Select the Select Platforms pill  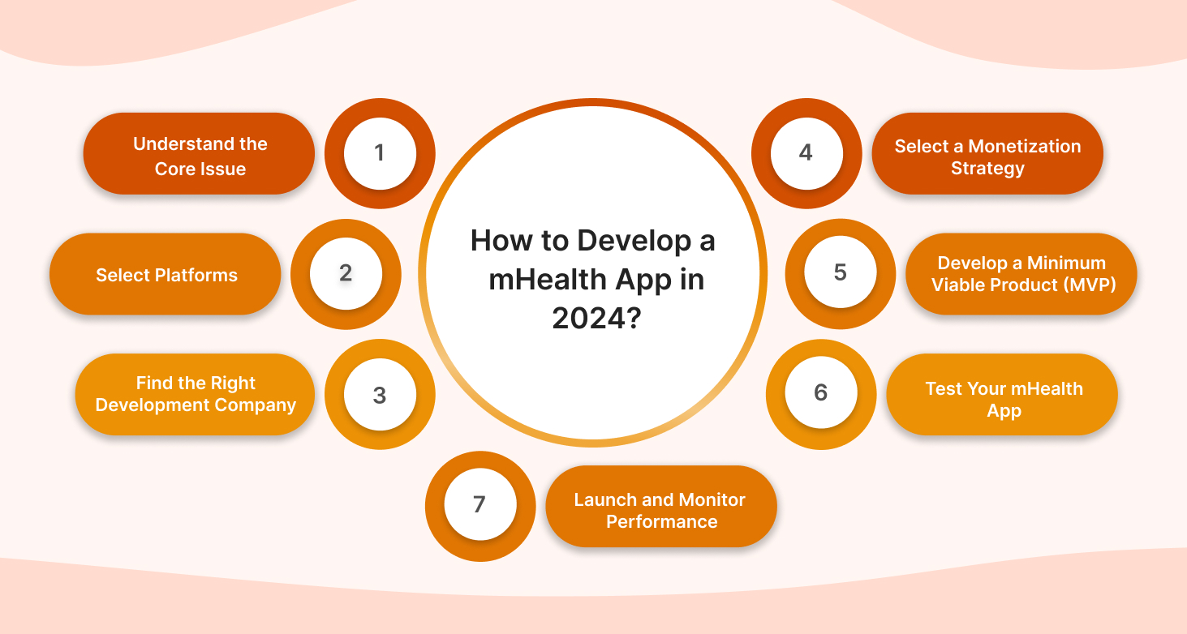pos(166,274)
